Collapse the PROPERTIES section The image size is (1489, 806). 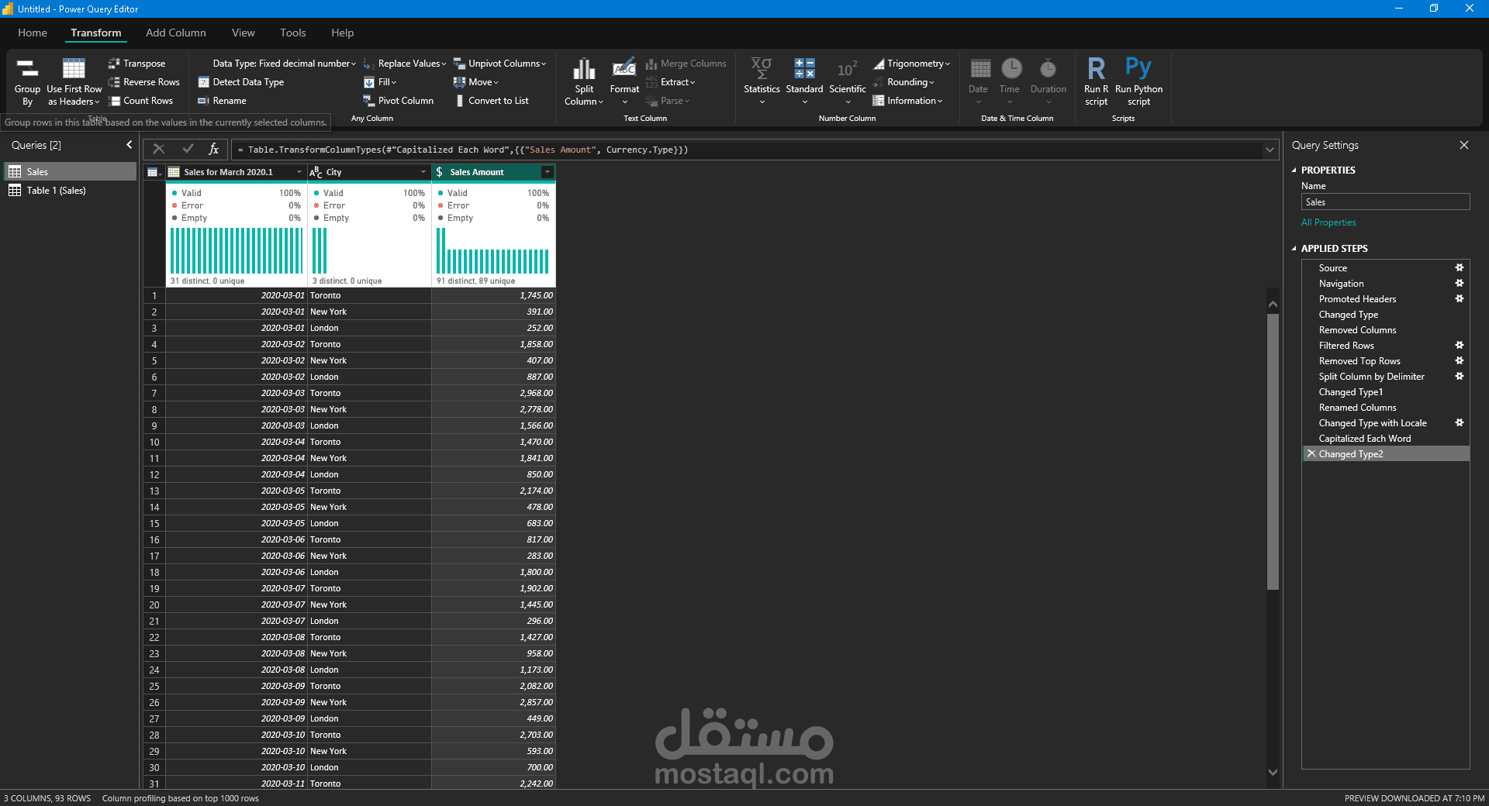1294,170
